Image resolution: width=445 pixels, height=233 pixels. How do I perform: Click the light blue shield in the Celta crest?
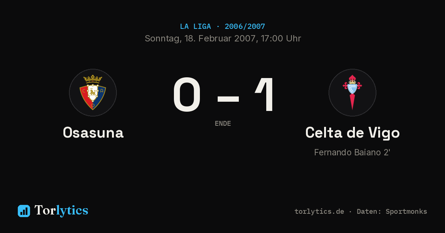(x=352, y=88)
